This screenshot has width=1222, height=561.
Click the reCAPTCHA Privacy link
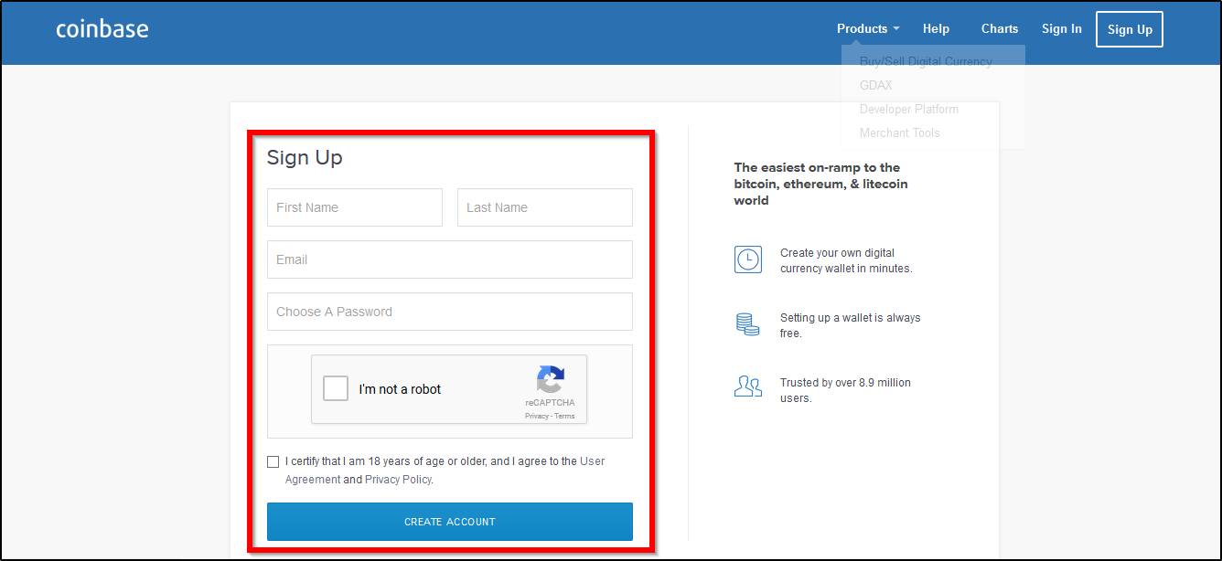[x=537, y=417]
